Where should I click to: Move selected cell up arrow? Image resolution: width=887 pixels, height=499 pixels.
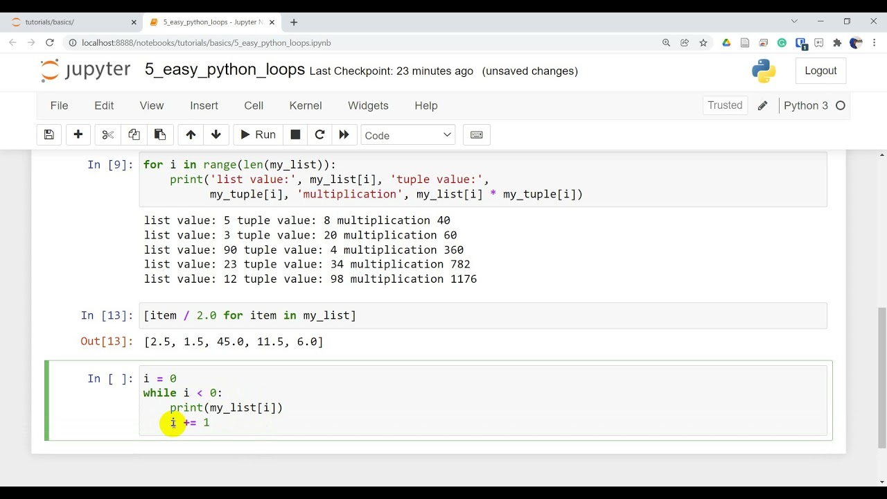(x=191, y=135)
